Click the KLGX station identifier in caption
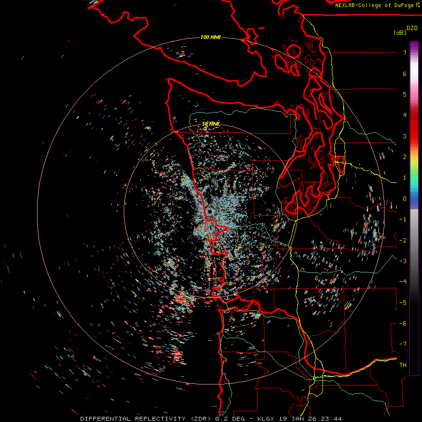Screen dimensions: 422x422 click(266, 419)
